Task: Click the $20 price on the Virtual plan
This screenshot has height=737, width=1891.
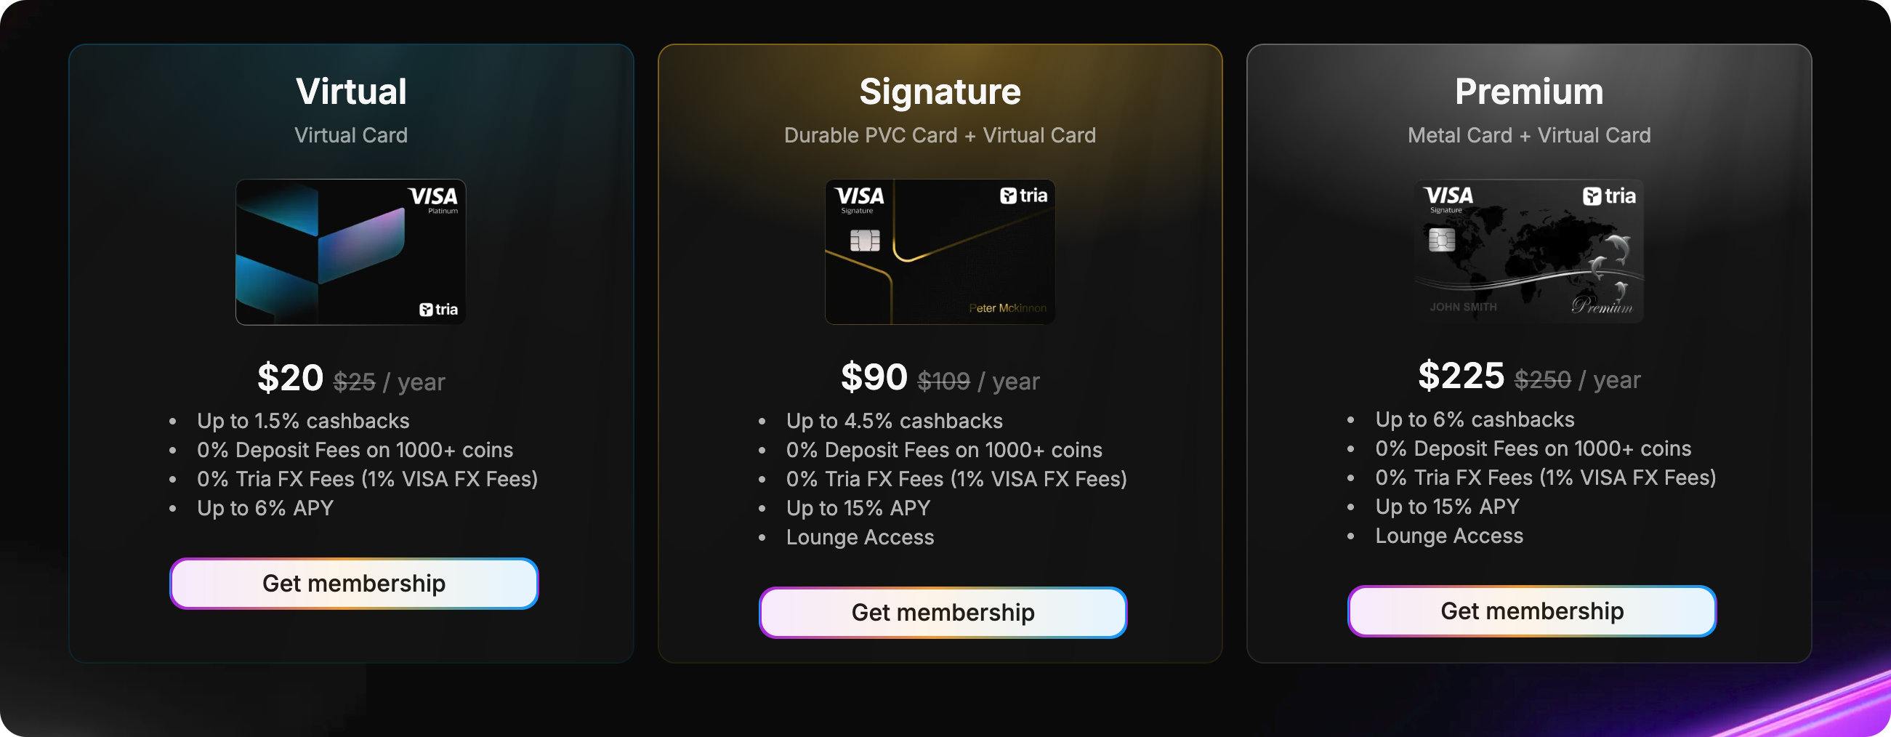Action: (x=290, y=378)
